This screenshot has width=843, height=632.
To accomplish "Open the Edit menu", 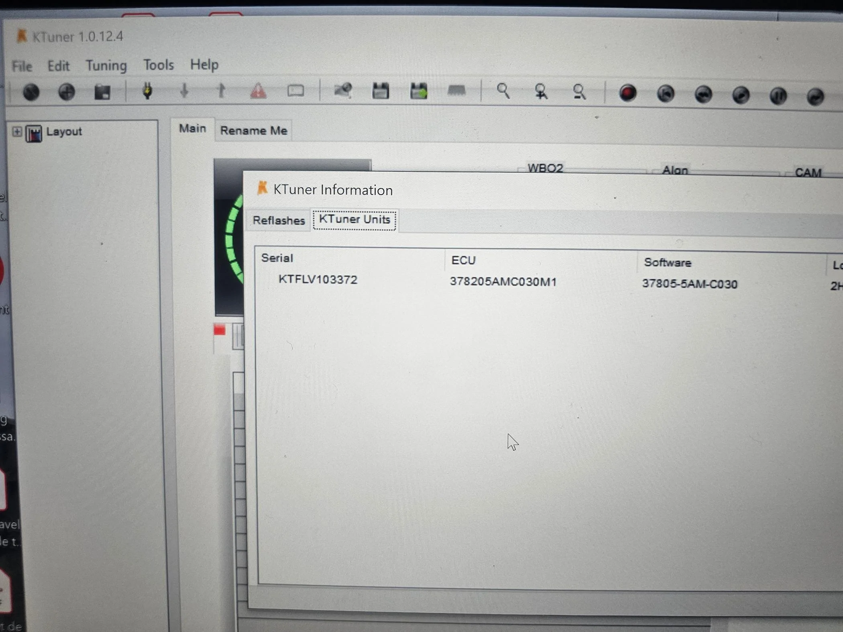I will [59, 65].
